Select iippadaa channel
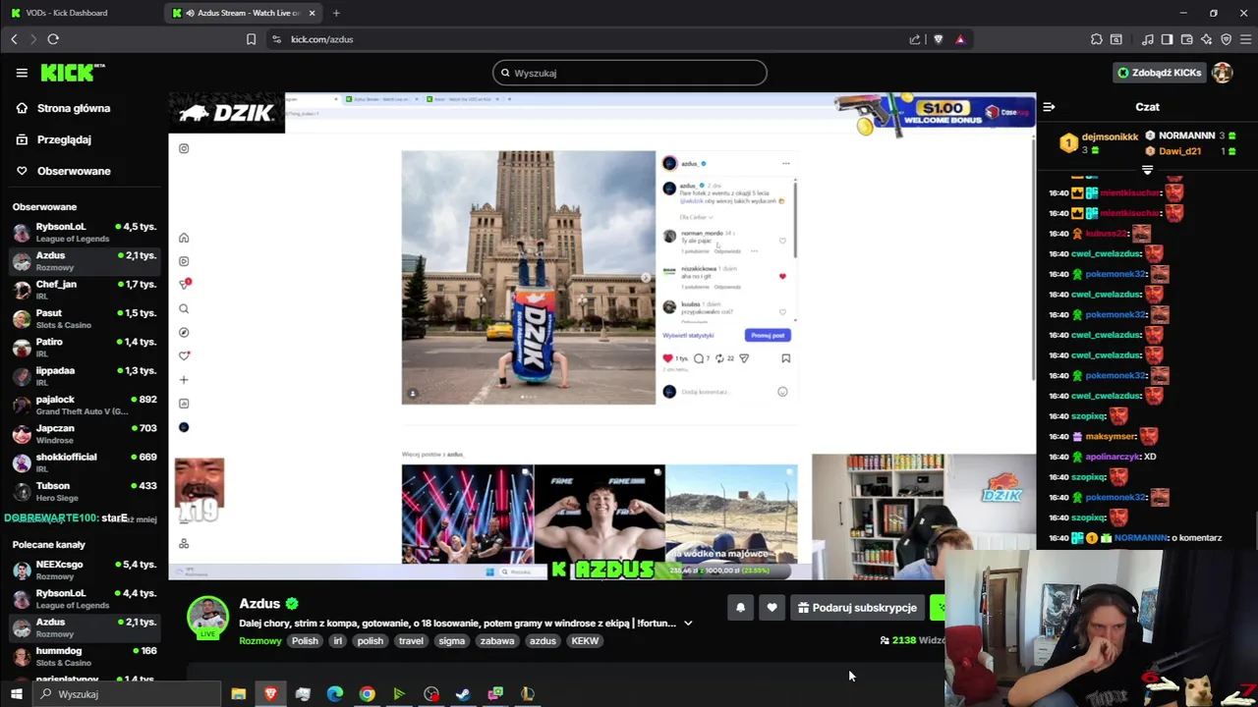1258x707 pixels. [x=85, y=376]
